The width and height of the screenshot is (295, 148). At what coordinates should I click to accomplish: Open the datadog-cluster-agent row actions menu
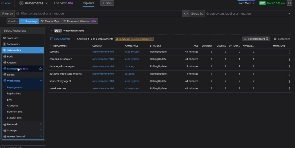pos(289,67)
